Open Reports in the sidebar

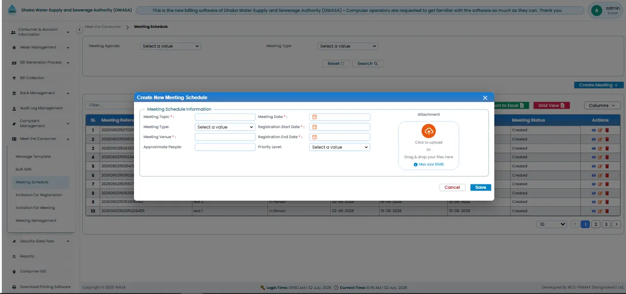point(27,256)
